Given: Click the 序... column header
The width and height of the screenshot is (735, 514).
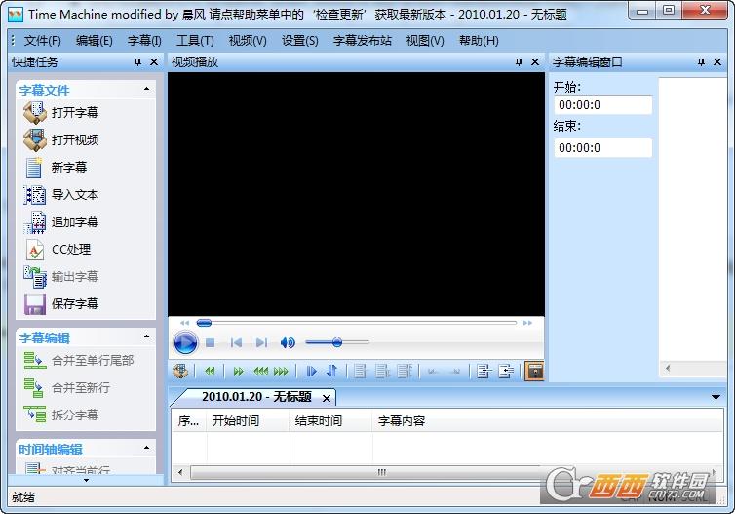Looking at the screenshot, I should point(189,421).
